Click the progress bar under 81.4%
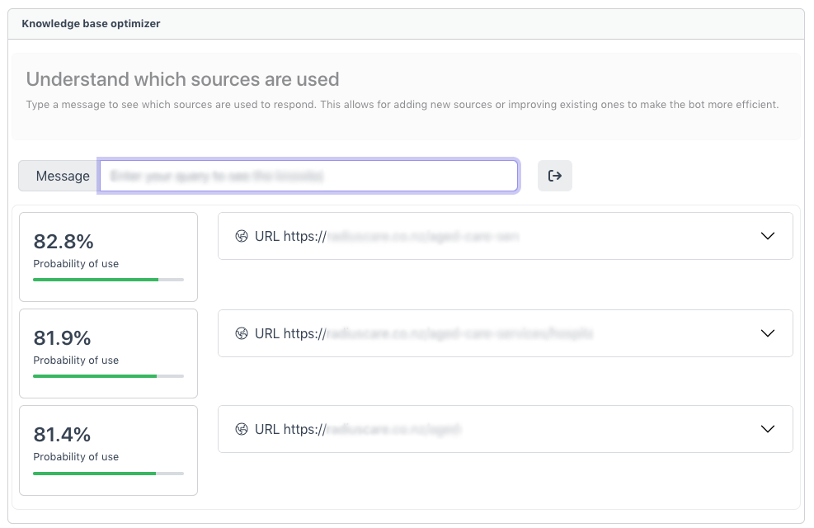Image resolution: width=814 pixels, height=528 pixels. pos(108,473)
